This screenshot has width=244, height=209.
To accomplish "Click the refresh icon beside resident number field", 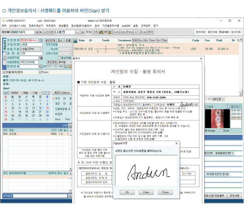I will 41,40.
